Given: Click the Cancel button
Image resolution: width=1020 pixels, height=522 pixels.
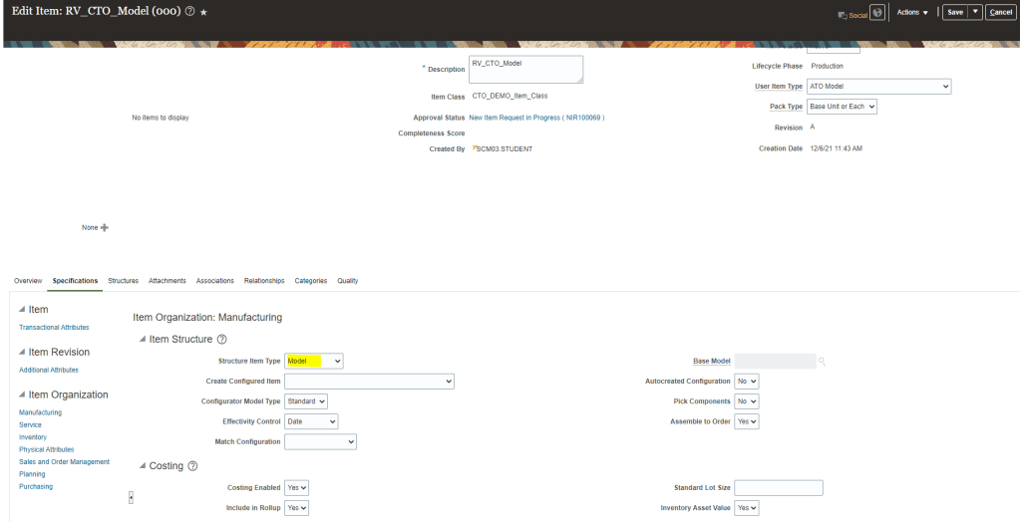Looking at the screenshot, I should (x=999, y=12).
